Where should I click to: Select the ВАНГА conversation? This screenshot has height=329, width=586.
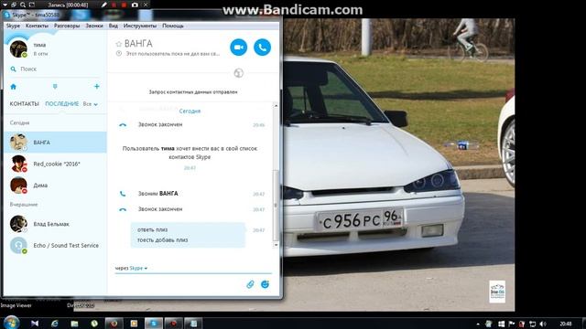coord(55,143)
